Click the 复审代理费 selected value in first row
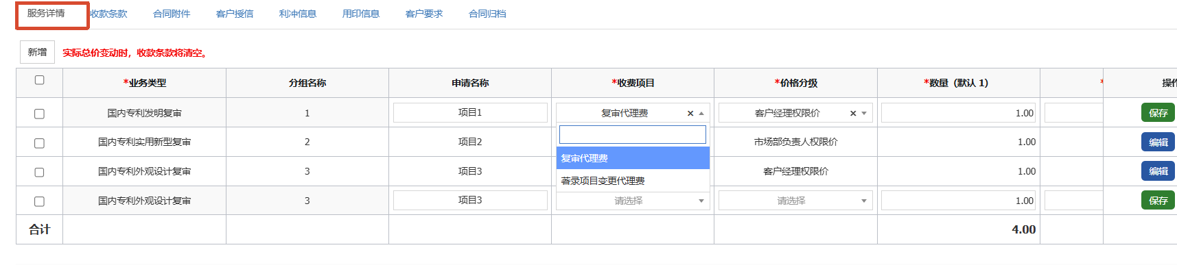The height and width of the screenshot is (265, 1177). pos(625,113)
